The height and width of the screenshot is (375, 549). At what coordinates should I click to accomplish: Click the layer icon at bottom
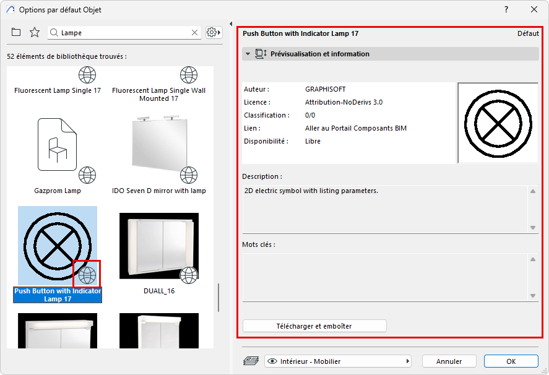pos(251,361)
